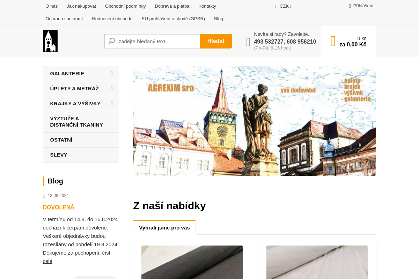Expand the ÚPLETY A METRÁŽ category
The width and height of the screenshot is (419, 279).
click(x=112, y=88)
